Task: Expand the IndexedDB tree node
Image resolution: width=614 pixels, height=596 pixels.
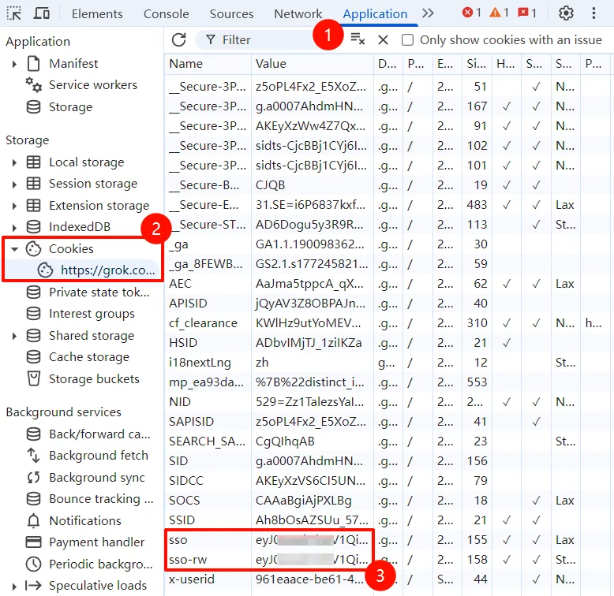Action: coord(14,227)
